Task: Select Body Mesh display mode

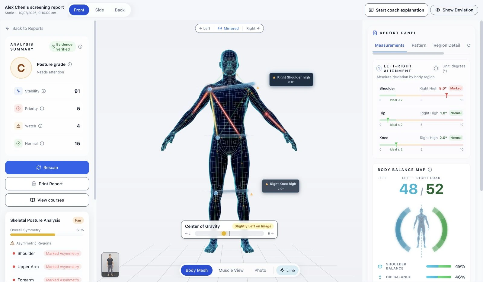Action: [197, 270]
